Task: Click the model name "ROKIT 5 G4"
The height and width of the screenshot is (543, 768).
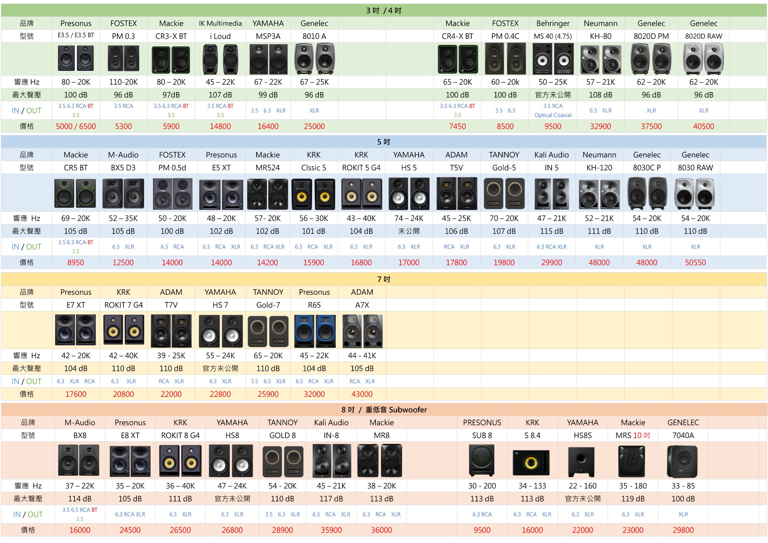Action: pos(361,168)
